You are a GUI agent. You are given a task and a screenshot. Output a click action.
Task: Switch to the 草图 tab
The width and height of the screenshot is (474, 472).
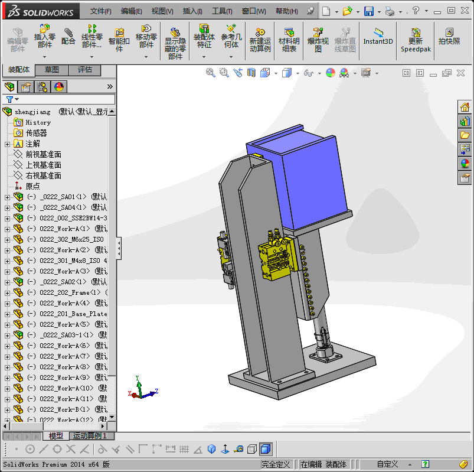52,70
